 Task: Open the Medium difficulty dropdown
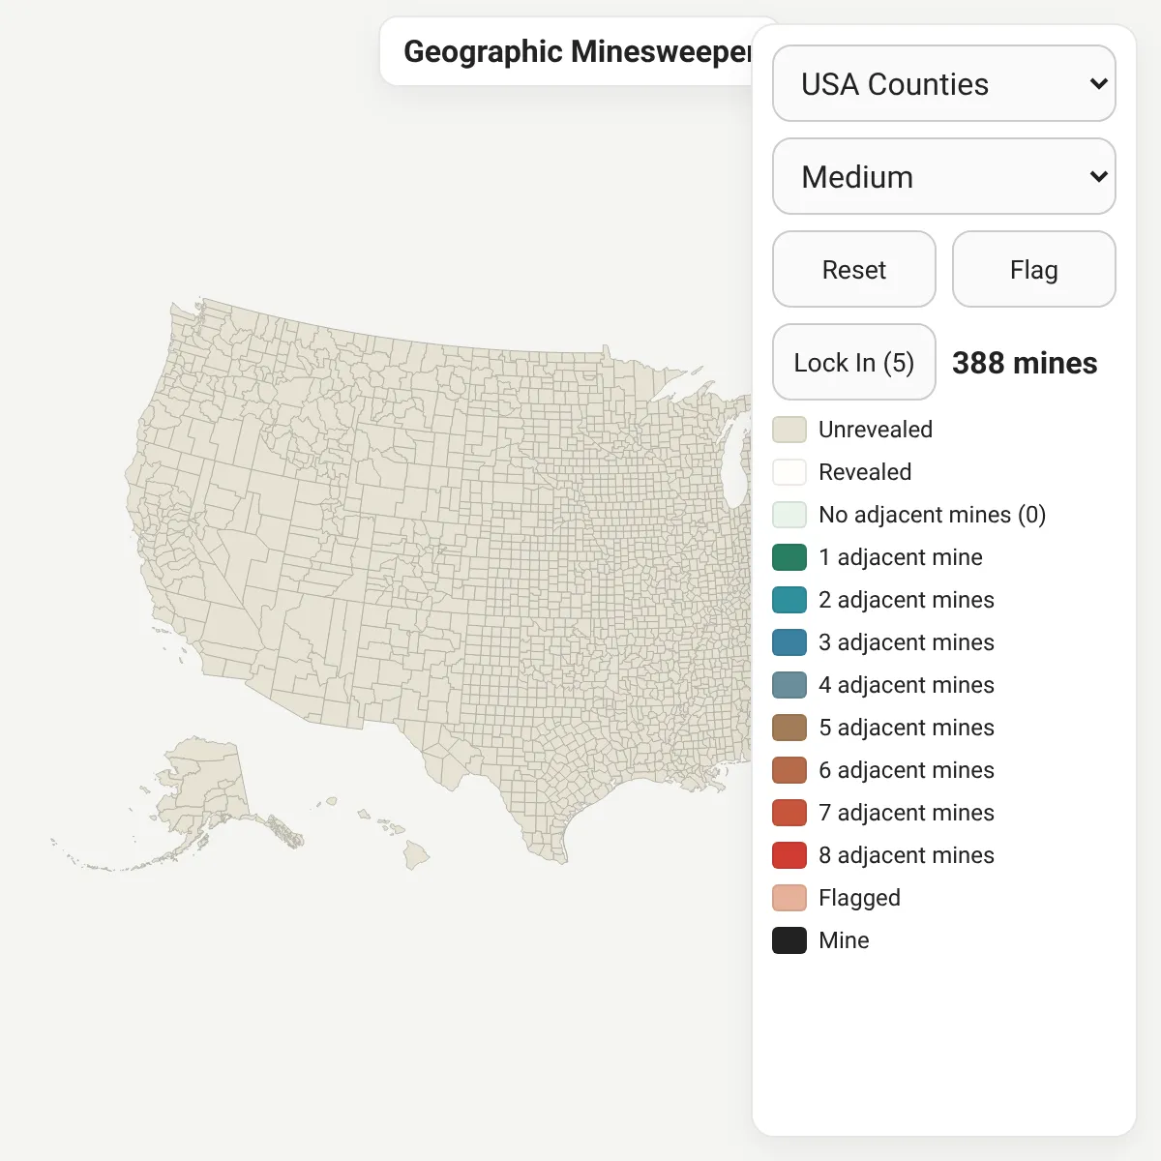coord(943,176)
